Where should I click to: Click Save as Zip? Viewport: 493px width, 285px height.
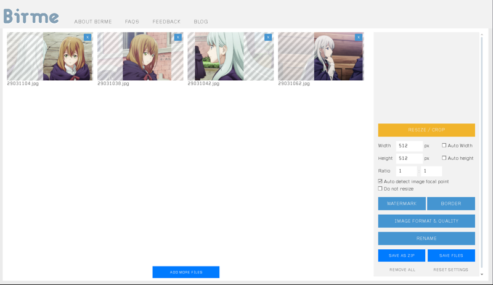point(402,255)
